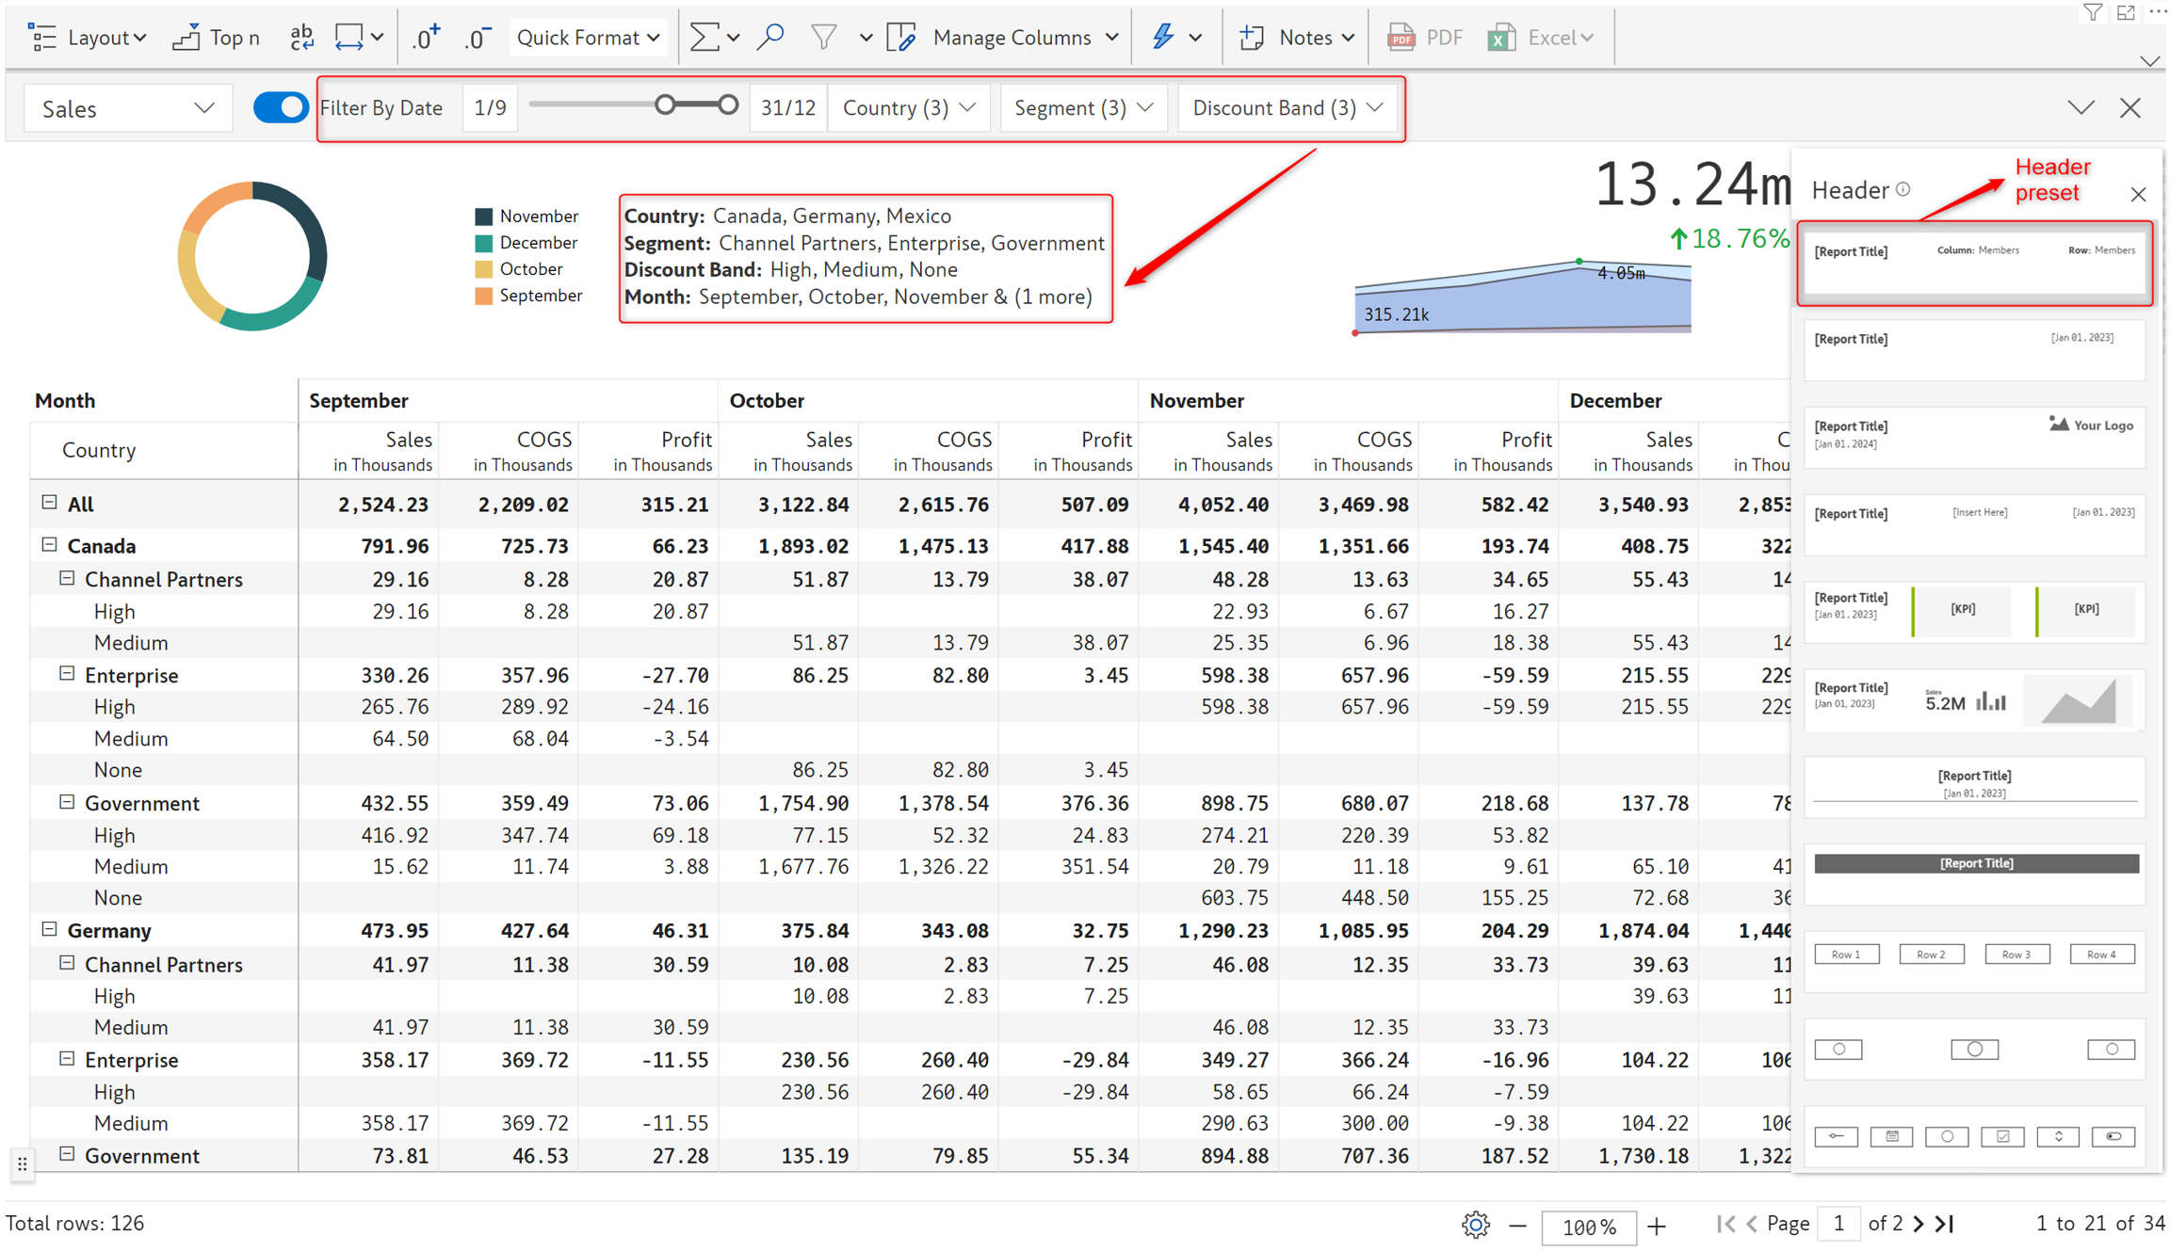Click the lightning bolt actions icon
Screen dimensions: 2170x1252
1164,38
